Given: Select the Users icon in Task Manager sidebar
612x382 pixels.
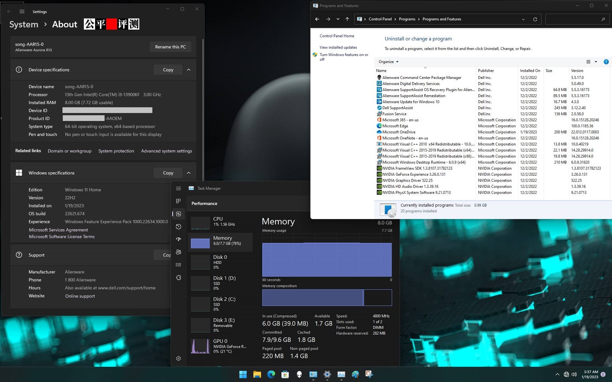Looking at the screenshot, I should (x=178, y=252).
